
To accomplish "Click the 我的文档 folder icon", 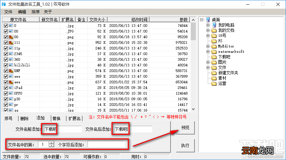I will click(x=214, y=30).
